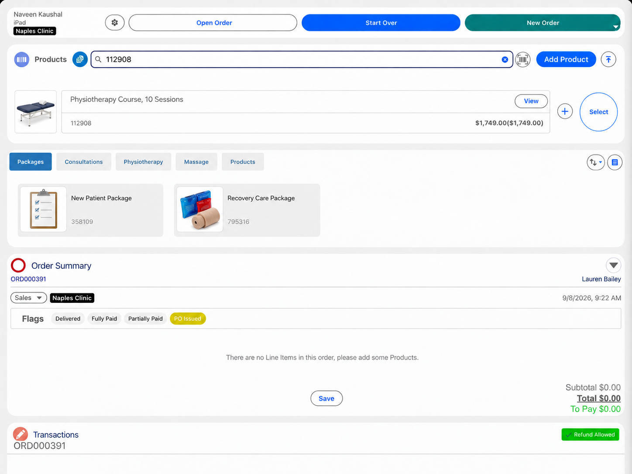Switch to the Consultations tab
Viewport: 632px width, 474px height.
pos(84,161)
